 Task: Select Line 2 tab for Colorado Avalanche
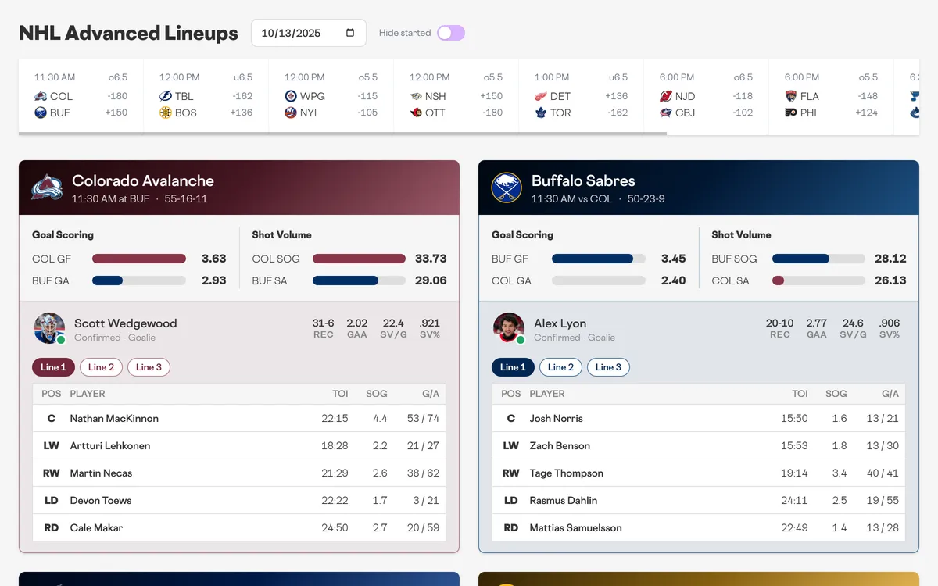102,367
